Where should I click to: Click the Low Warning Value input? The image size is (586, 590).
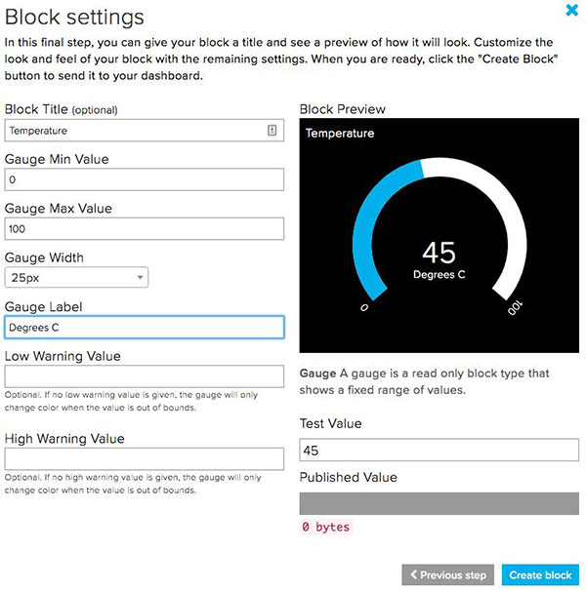144,376
